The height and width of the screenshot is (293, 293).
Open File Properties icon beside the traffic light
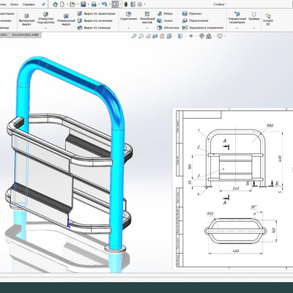[133, 4]
